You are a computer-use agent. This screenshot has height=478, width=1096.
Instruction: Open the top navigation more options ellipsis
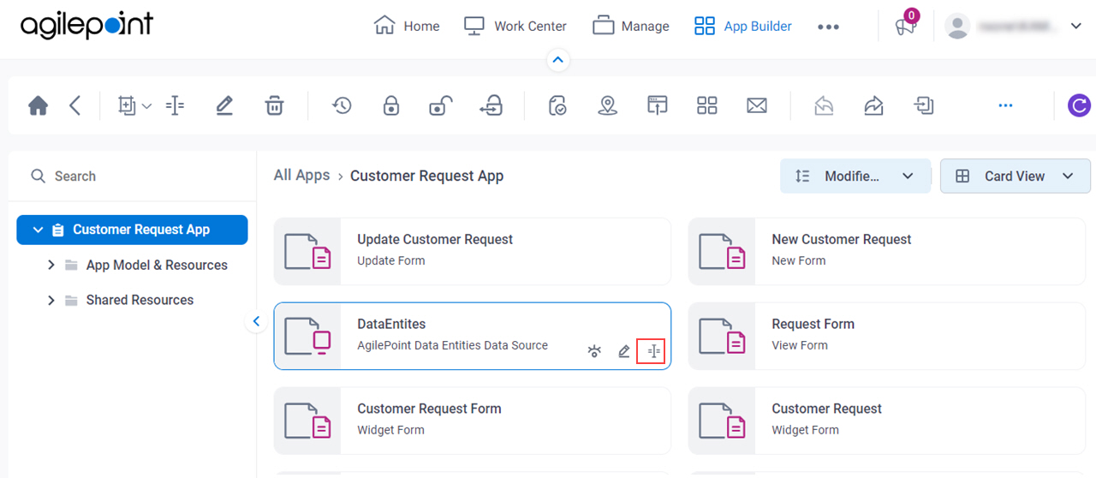click(x=828, y=27)
